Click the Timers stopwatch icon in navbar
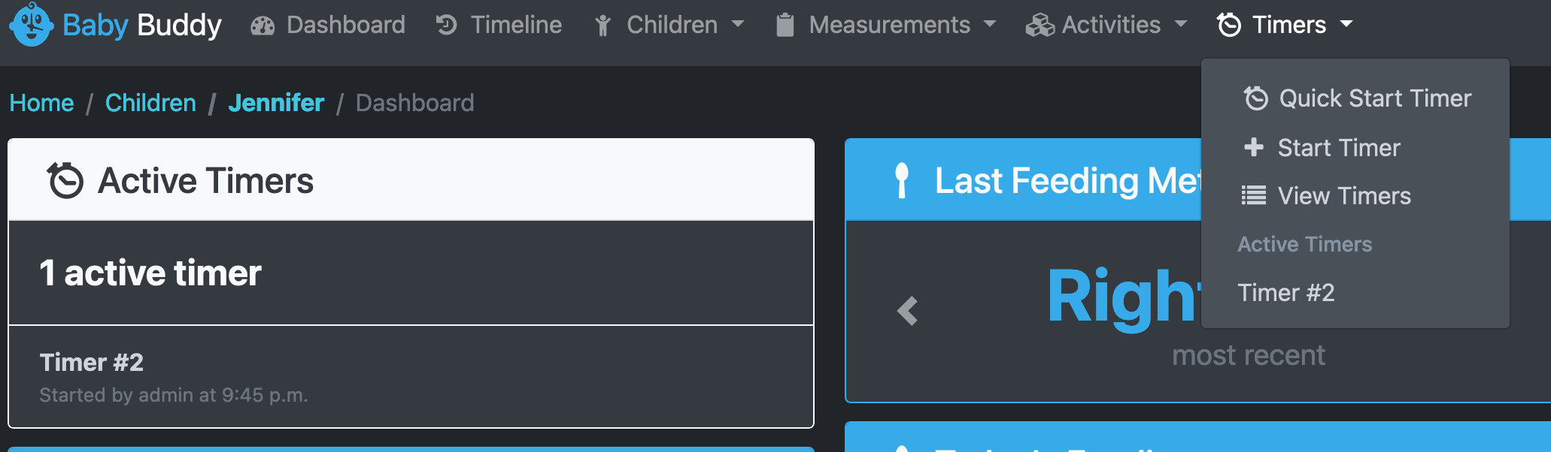This screenshot has width=1551, height=452. coord(1229,25)
